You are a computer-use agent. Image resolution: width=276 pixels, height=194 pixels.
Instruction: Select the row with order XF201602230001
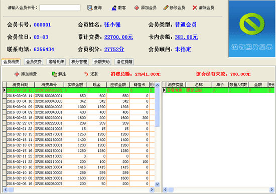click(x=78, y=118)
